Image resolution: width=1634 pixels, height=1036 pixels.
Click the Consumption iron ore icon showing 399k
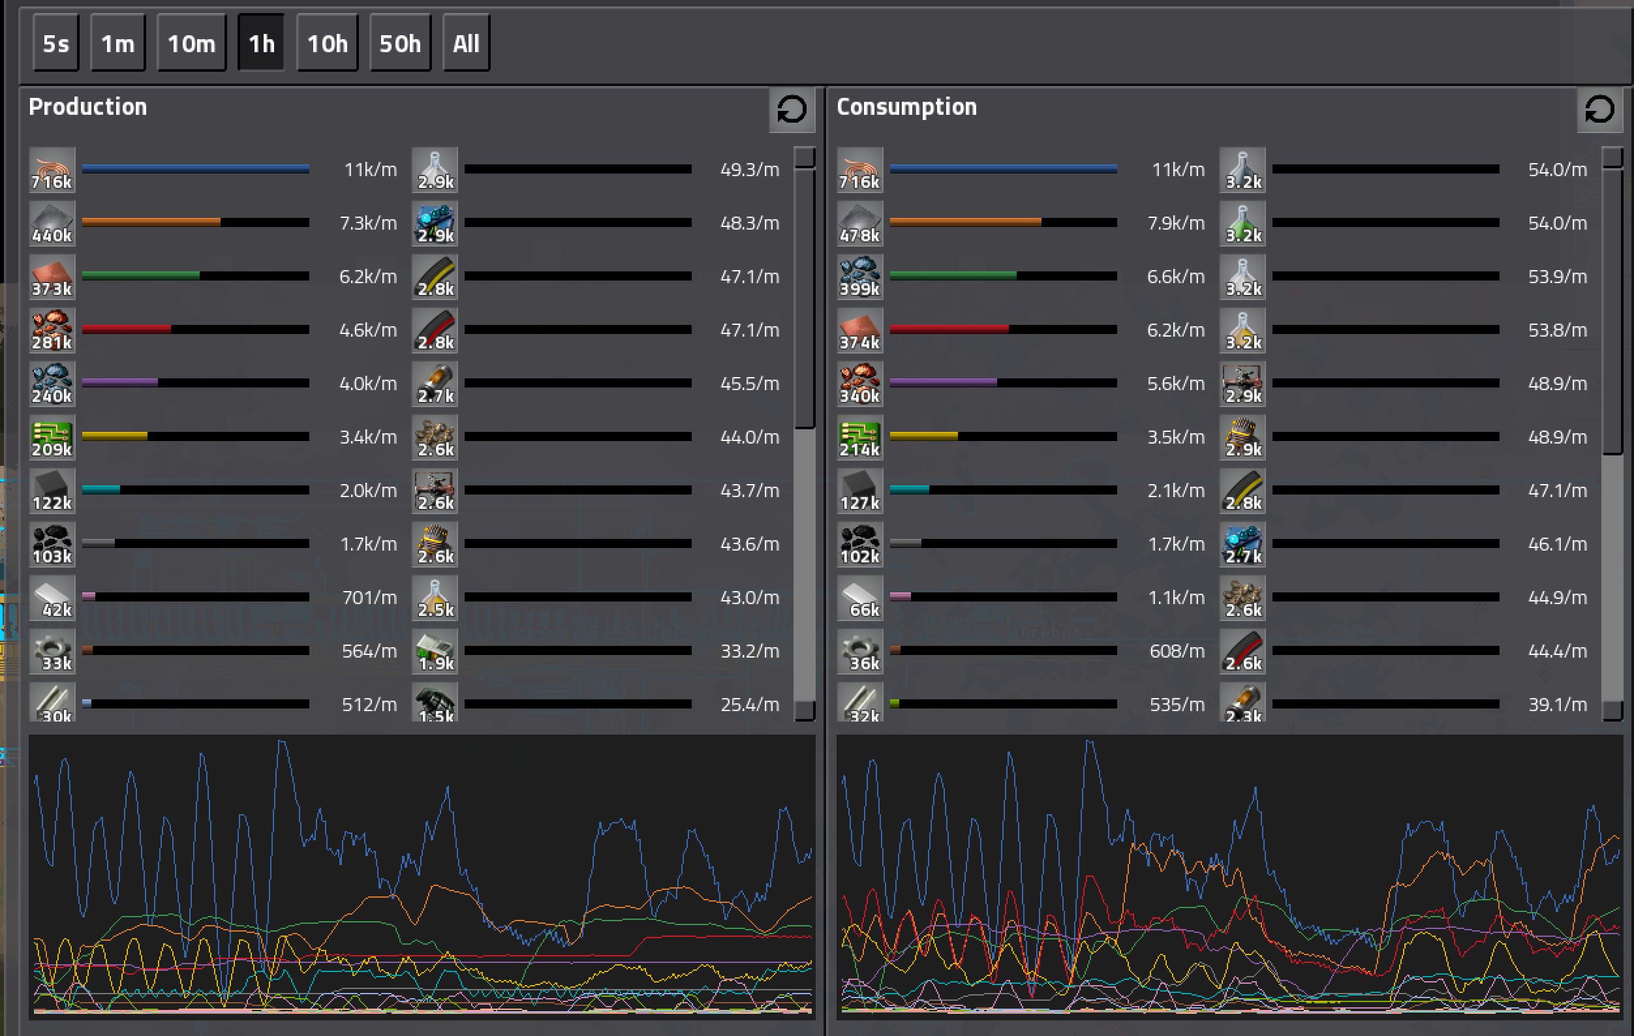pos(860,277)
